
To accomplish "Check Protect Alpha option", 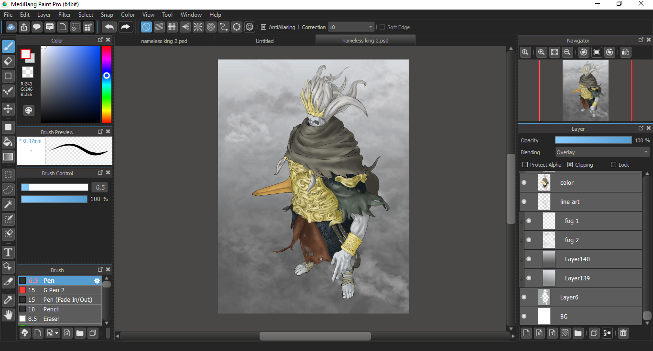I will pyautogui.click(x=525, y=165).
